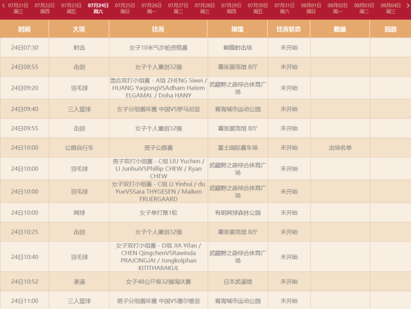Viewport: 411px width, 309px height.
Task: Click 未开始 status in the 柔道 row
Action: [x=289, y=282]
